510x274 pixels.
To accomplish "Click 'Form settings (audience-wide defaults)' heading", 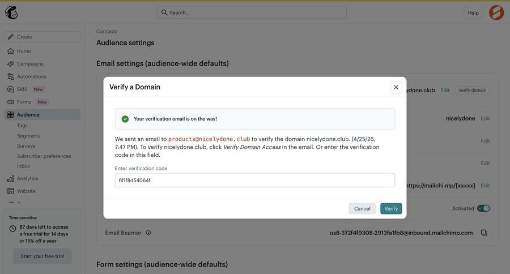I will click(x=162, y=264).
